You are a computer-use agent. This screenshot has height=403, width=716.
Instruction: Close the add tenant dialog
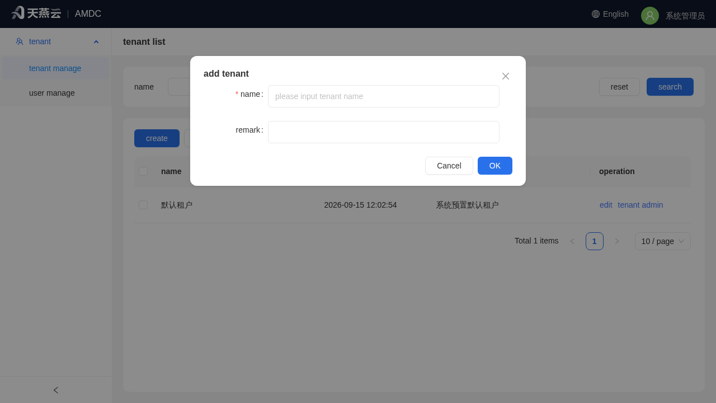[x=506, y=76]
